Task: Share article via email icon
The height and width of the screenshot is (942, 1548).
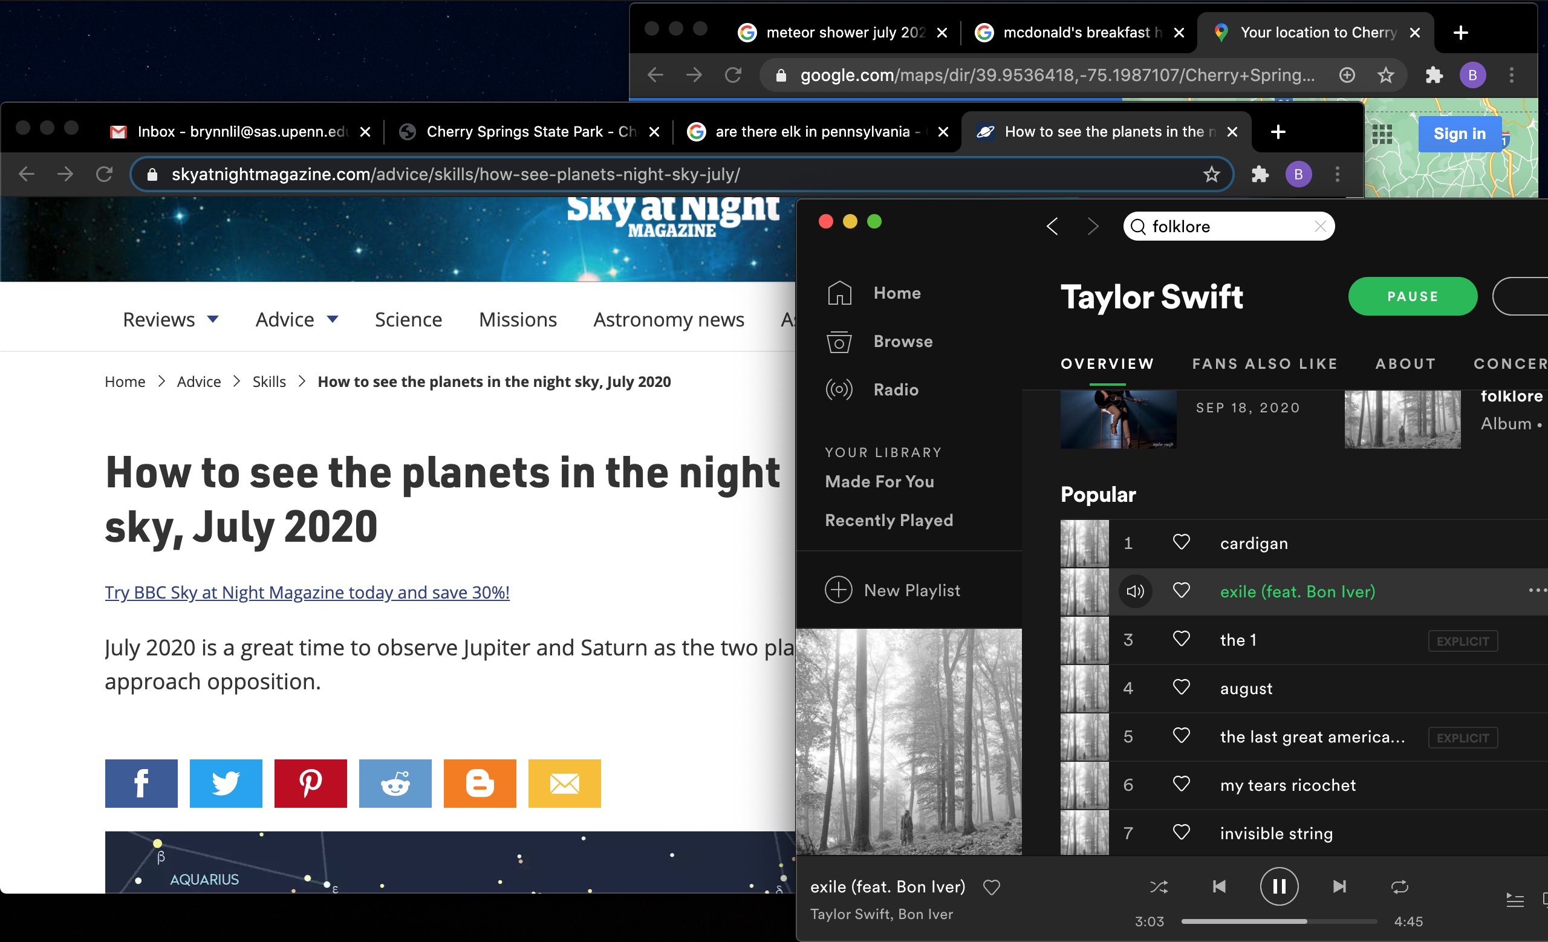Action: 564,783
